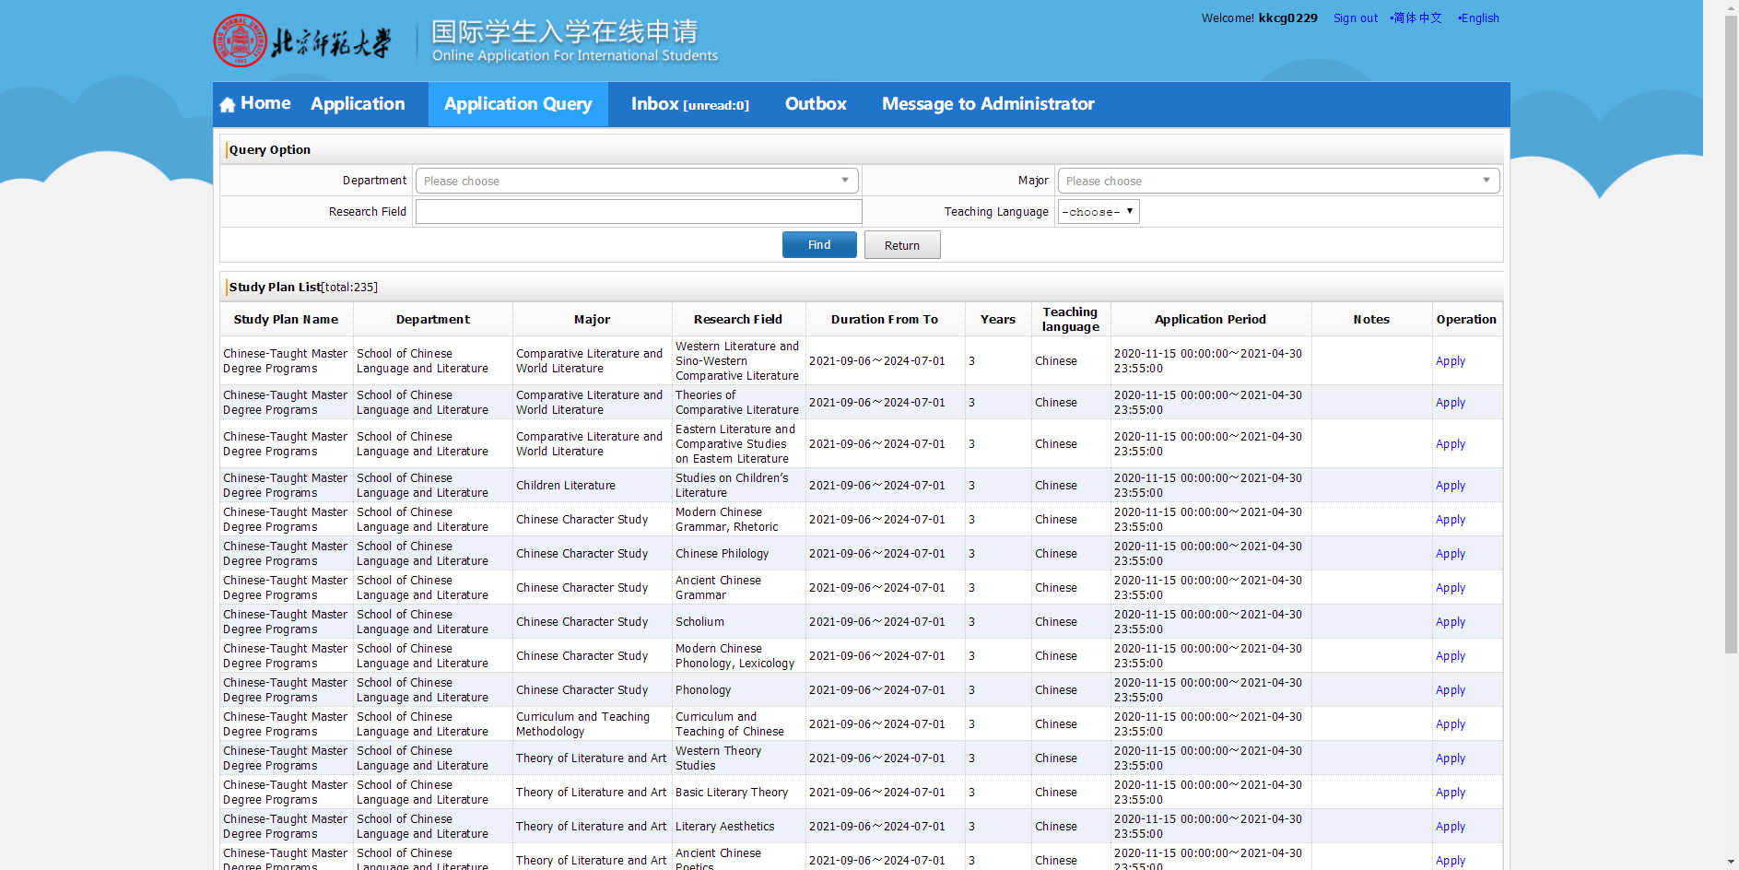Click the Sign out link
The height and width of the screenshot is (870, 1739).
click(x=1356, y=18)
